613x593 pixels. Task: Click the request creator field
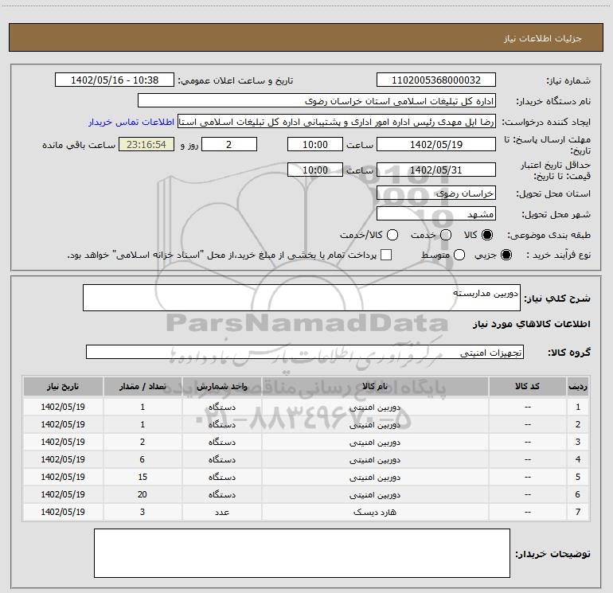337,122
